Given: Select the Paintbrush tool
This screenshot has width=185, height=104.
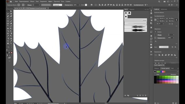Looking at the screenshot, I should pos(11,21).
